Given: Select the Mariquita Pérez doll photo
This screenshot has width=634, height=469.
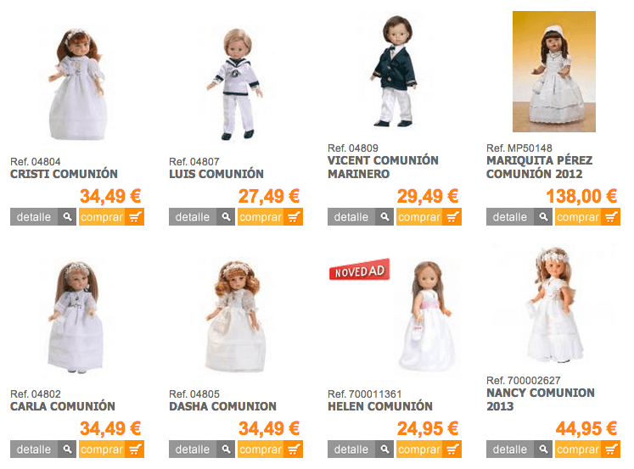Looking at the screenshot, I should [554, 71].
